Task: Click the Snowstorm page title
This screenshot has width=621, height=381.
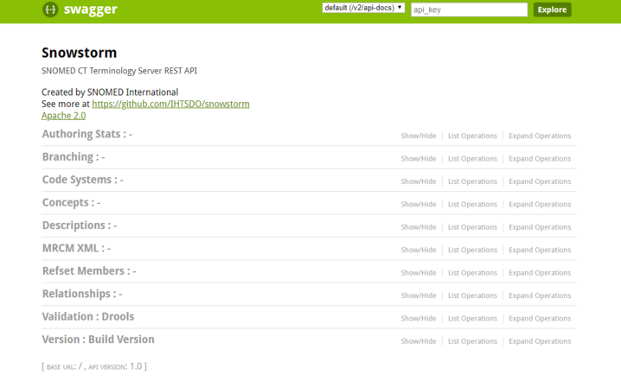Action: 80,53
